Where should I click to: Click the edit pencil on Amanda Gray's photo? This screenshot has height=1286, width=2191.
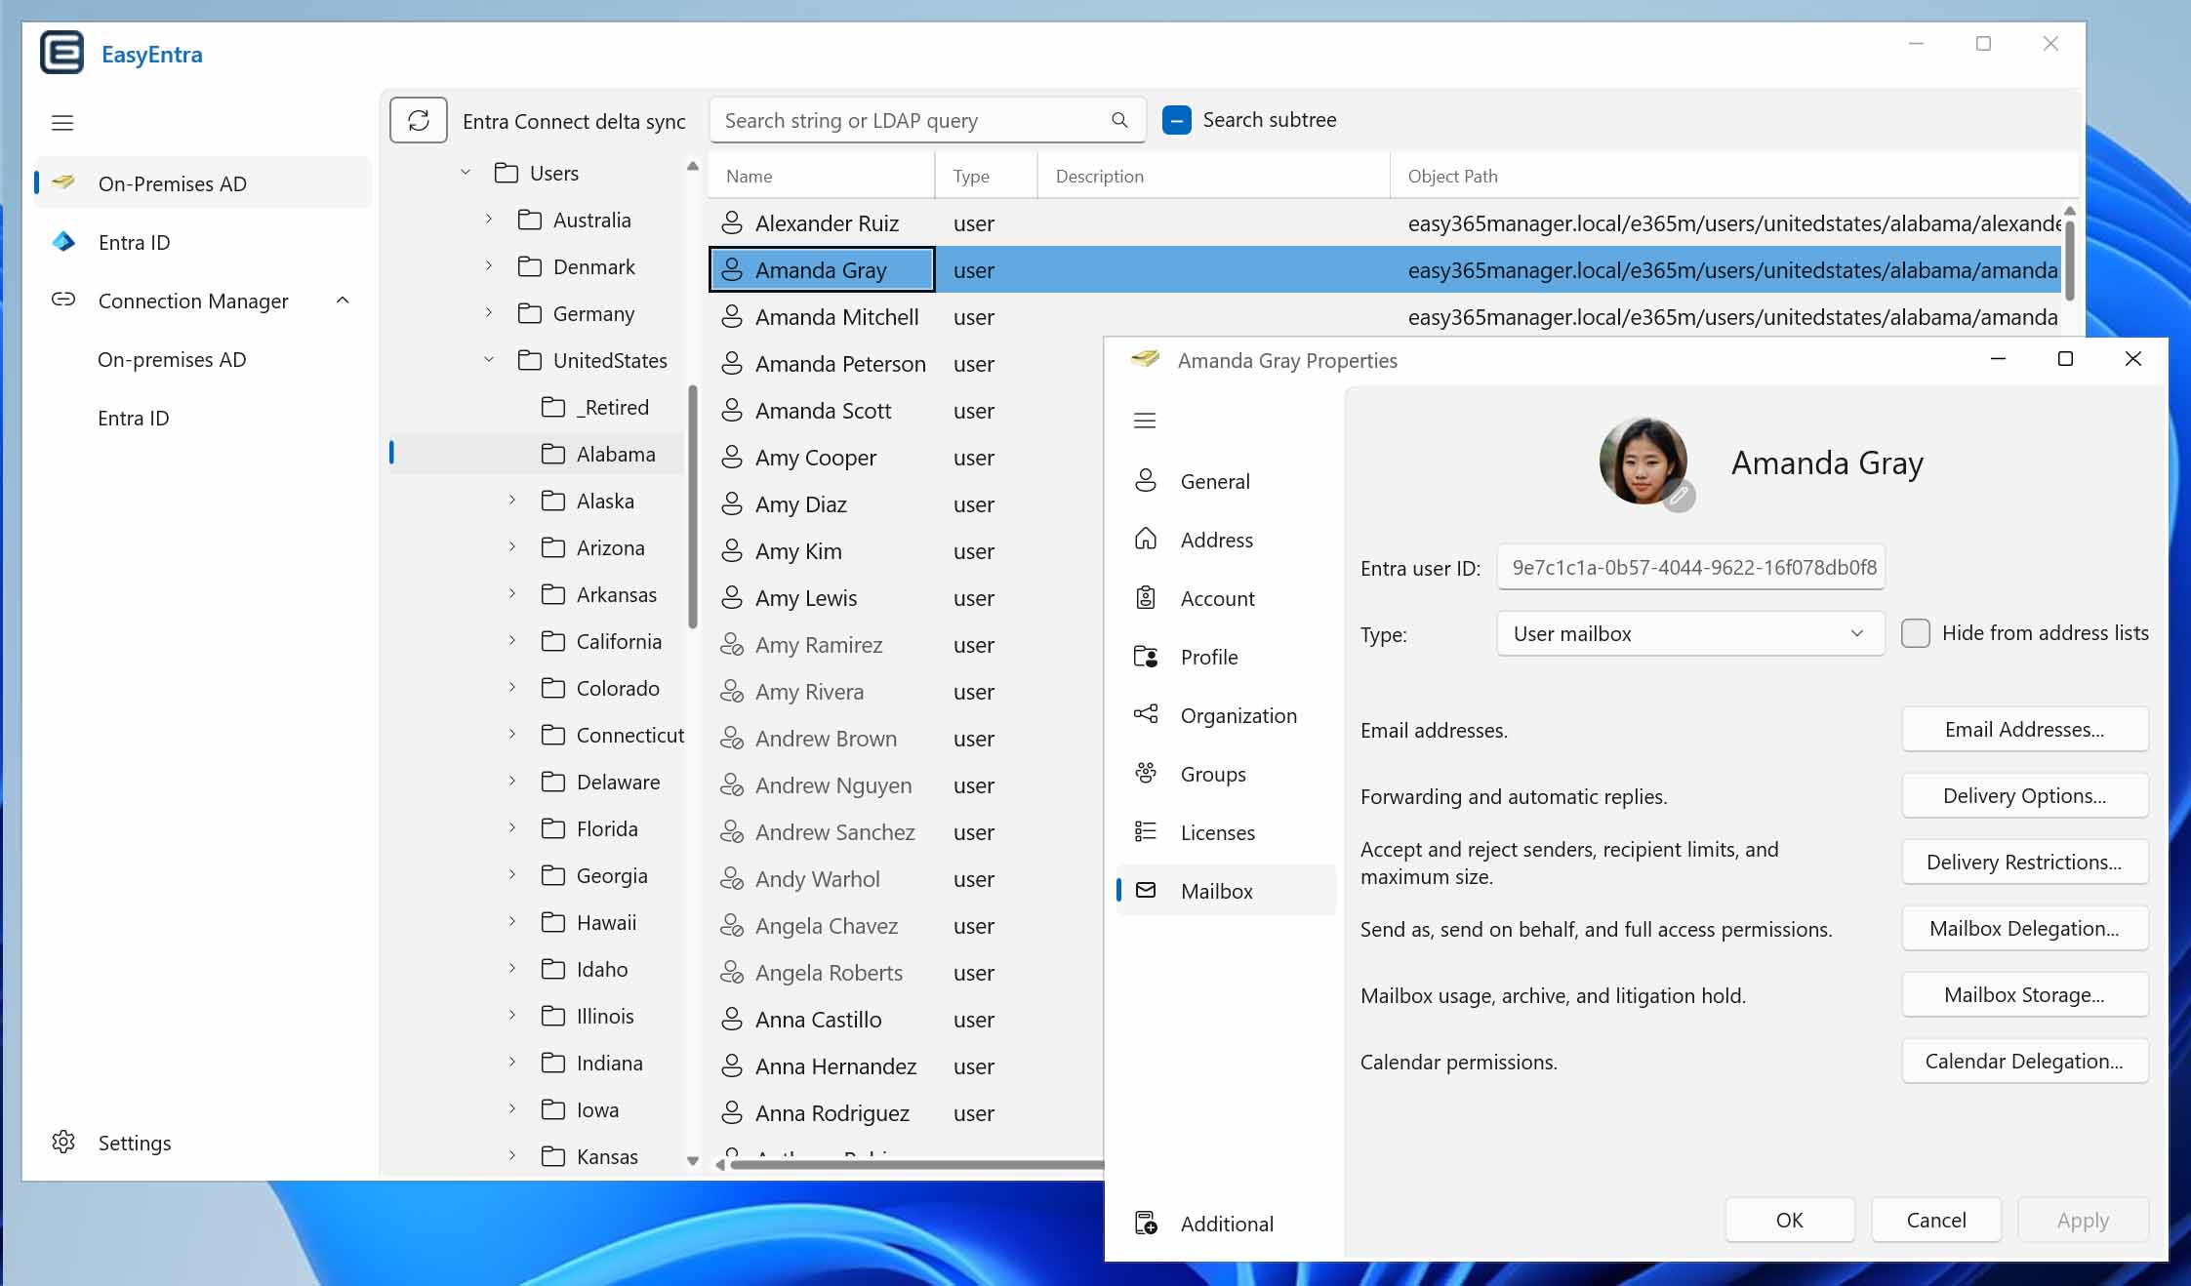click(x=1678, y=496)
